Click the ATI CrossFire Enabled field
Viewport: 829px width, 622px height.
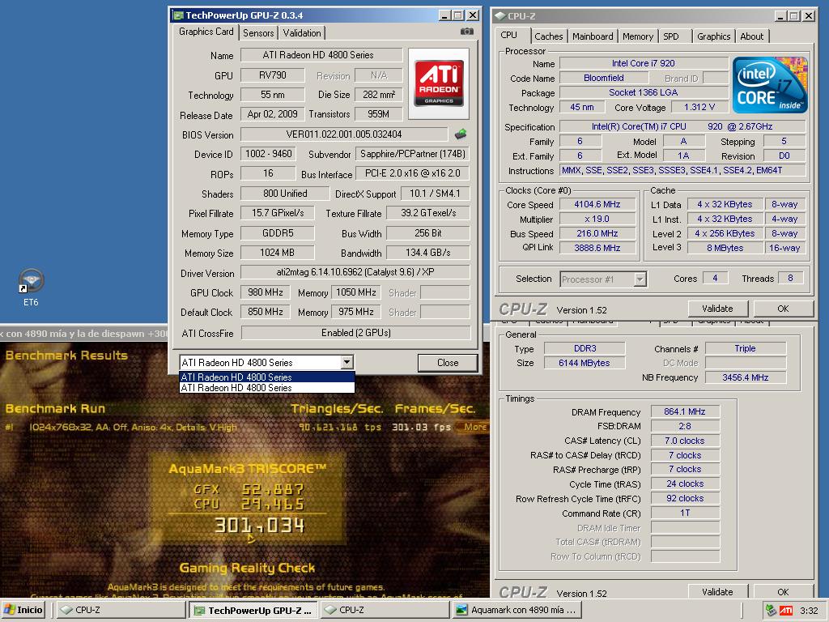coord(356,333)
